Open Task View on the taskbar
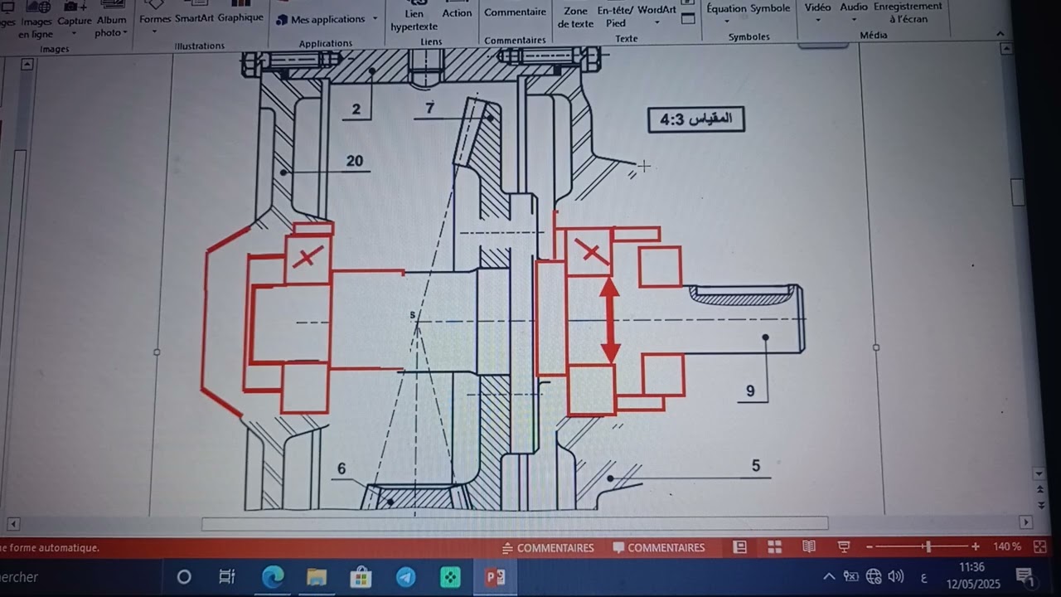Screen dimensions: 1061x597 [226, 577]
